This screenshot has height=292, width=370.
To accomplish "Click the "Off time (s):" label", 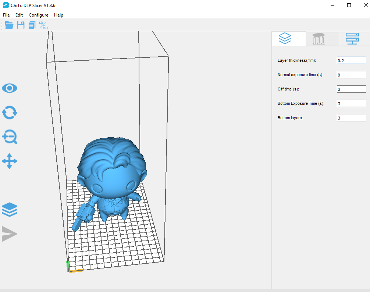I will click(x=288, y=89).
